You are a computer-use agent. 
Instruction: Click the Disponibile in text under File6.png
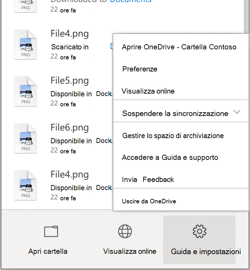[71, 141]
